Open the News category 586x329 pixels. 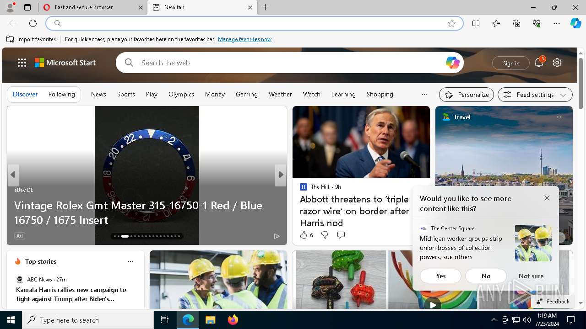[x=98, y=94]
